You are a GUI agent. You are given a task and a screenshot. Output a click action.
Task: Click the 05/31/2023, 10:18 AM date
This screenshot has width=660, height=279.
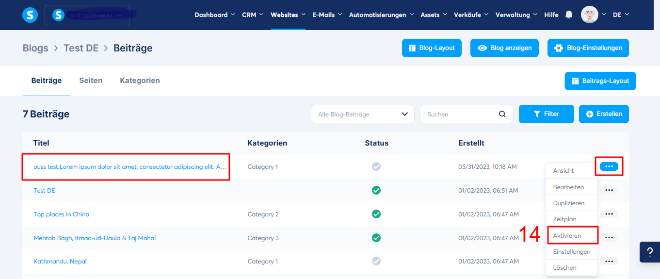pyautogui.click(x=487, y=166)
